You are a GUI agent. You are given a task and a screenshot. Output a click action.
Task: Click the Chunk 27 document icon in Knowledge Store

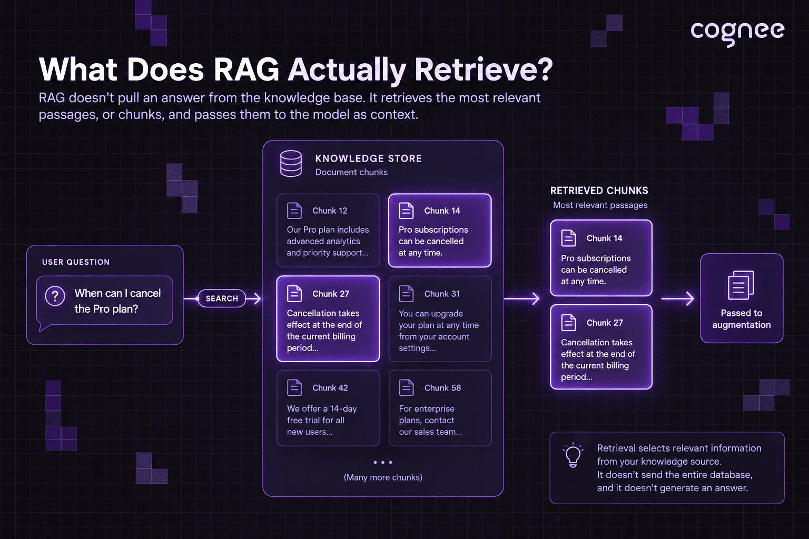pyautogui.click(x=294, y=294)
